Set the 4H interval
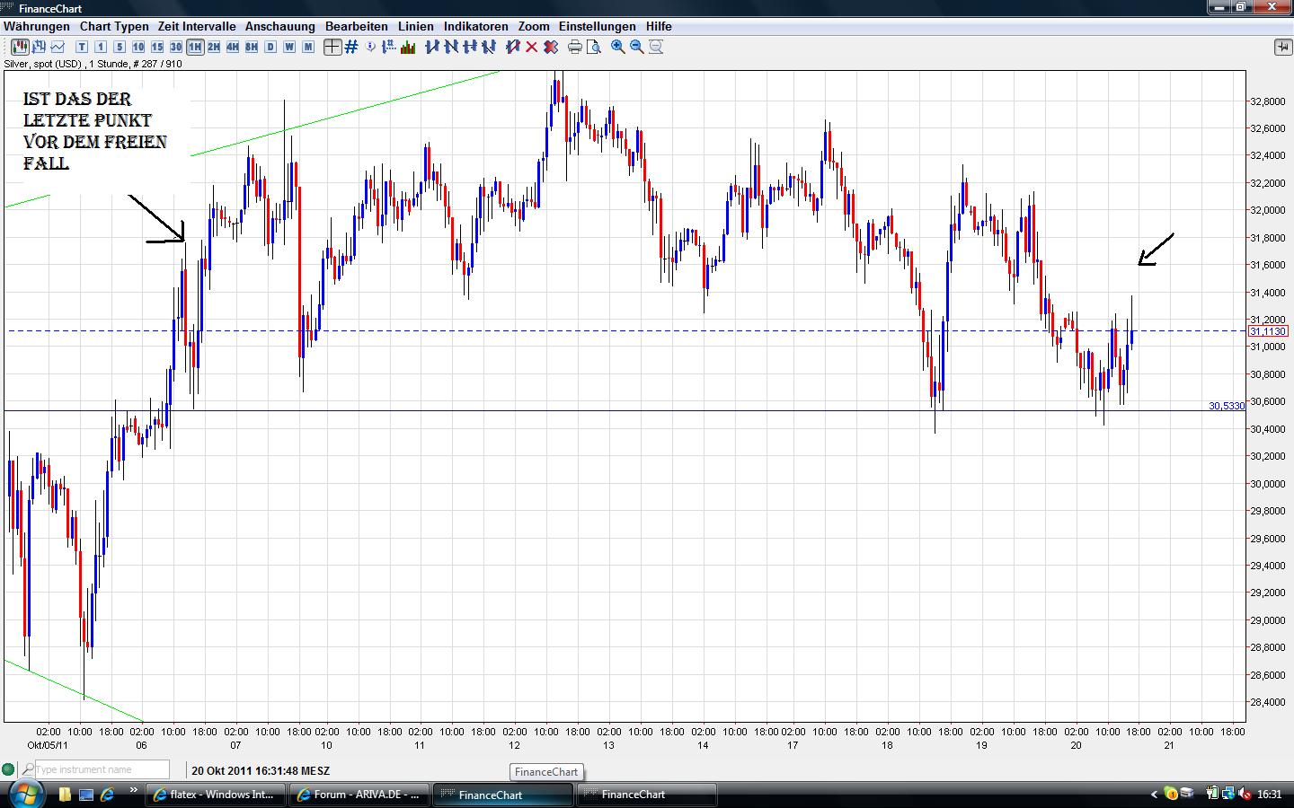The image size is (1294, 808). [233, 47]
